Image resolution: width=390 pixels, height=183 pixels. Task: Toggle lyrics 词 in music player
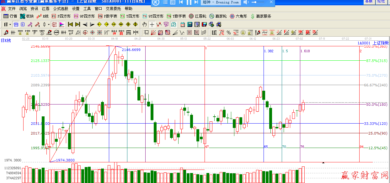click(x=173, y=2)
